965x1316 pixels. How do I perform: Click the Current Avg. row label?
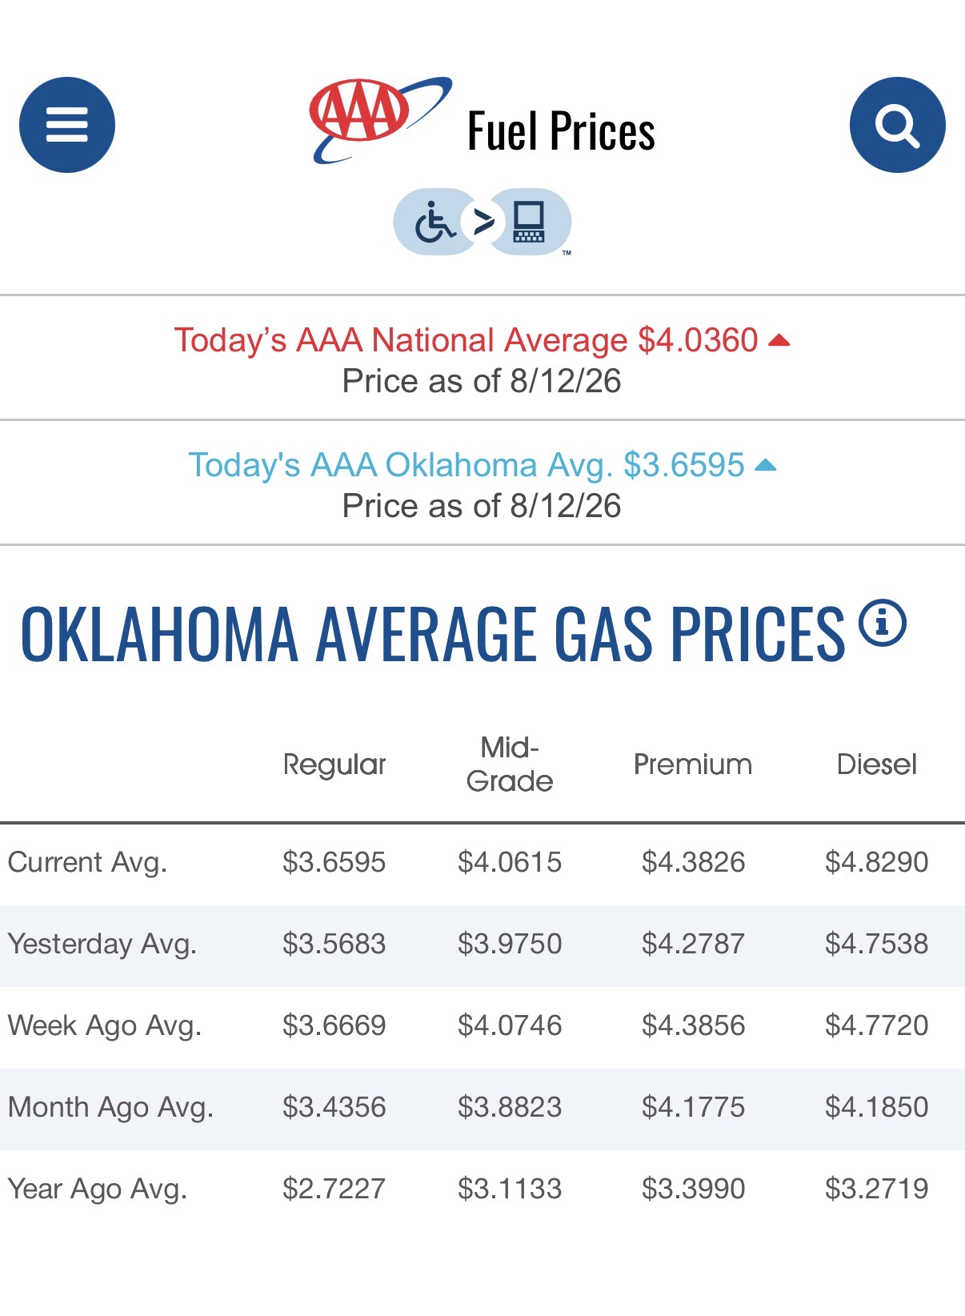[87, 862]
